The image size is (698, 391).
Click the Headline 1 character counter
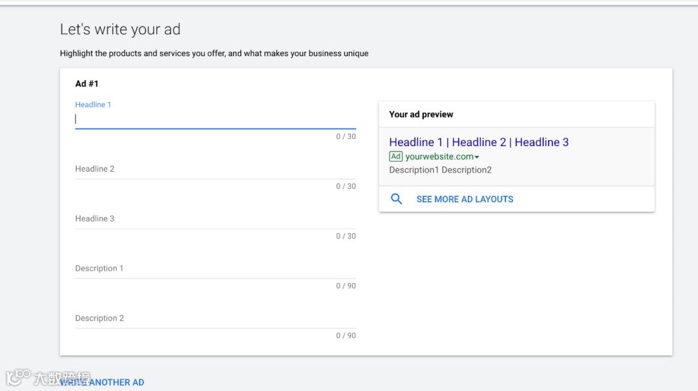(346, 136)
